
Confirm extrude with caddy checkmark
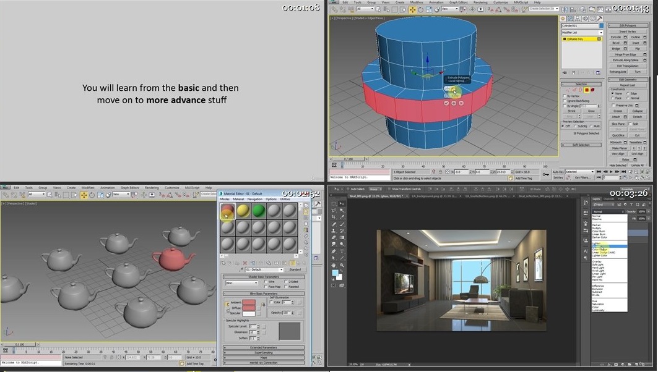coord(446,103)
